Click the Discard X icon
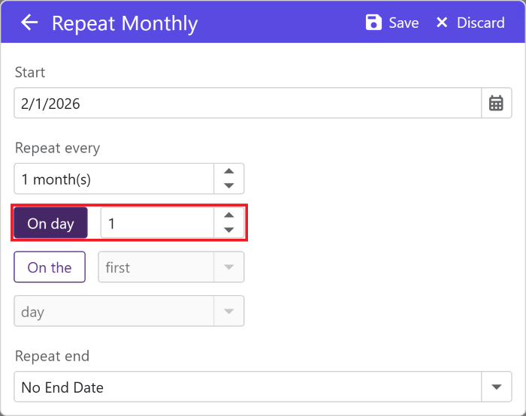The width and height of the screenshot is (526, 416). coord(442,23)
